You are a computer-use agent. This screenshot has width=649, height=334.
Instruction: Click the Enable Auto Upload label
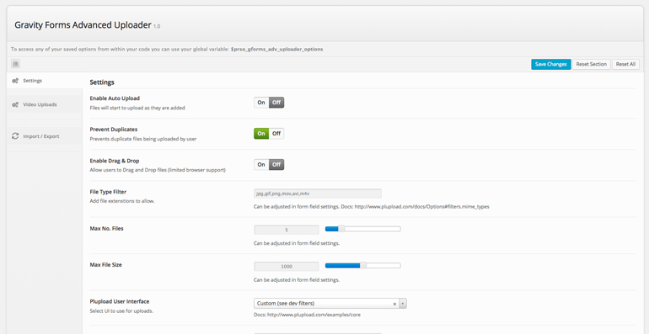click(115, 98)
